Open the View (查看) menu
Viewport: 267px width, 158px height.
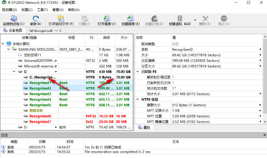58,10
